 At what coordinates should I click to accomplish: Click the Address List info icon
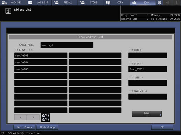pyautogui.click(x=8, y=11)
